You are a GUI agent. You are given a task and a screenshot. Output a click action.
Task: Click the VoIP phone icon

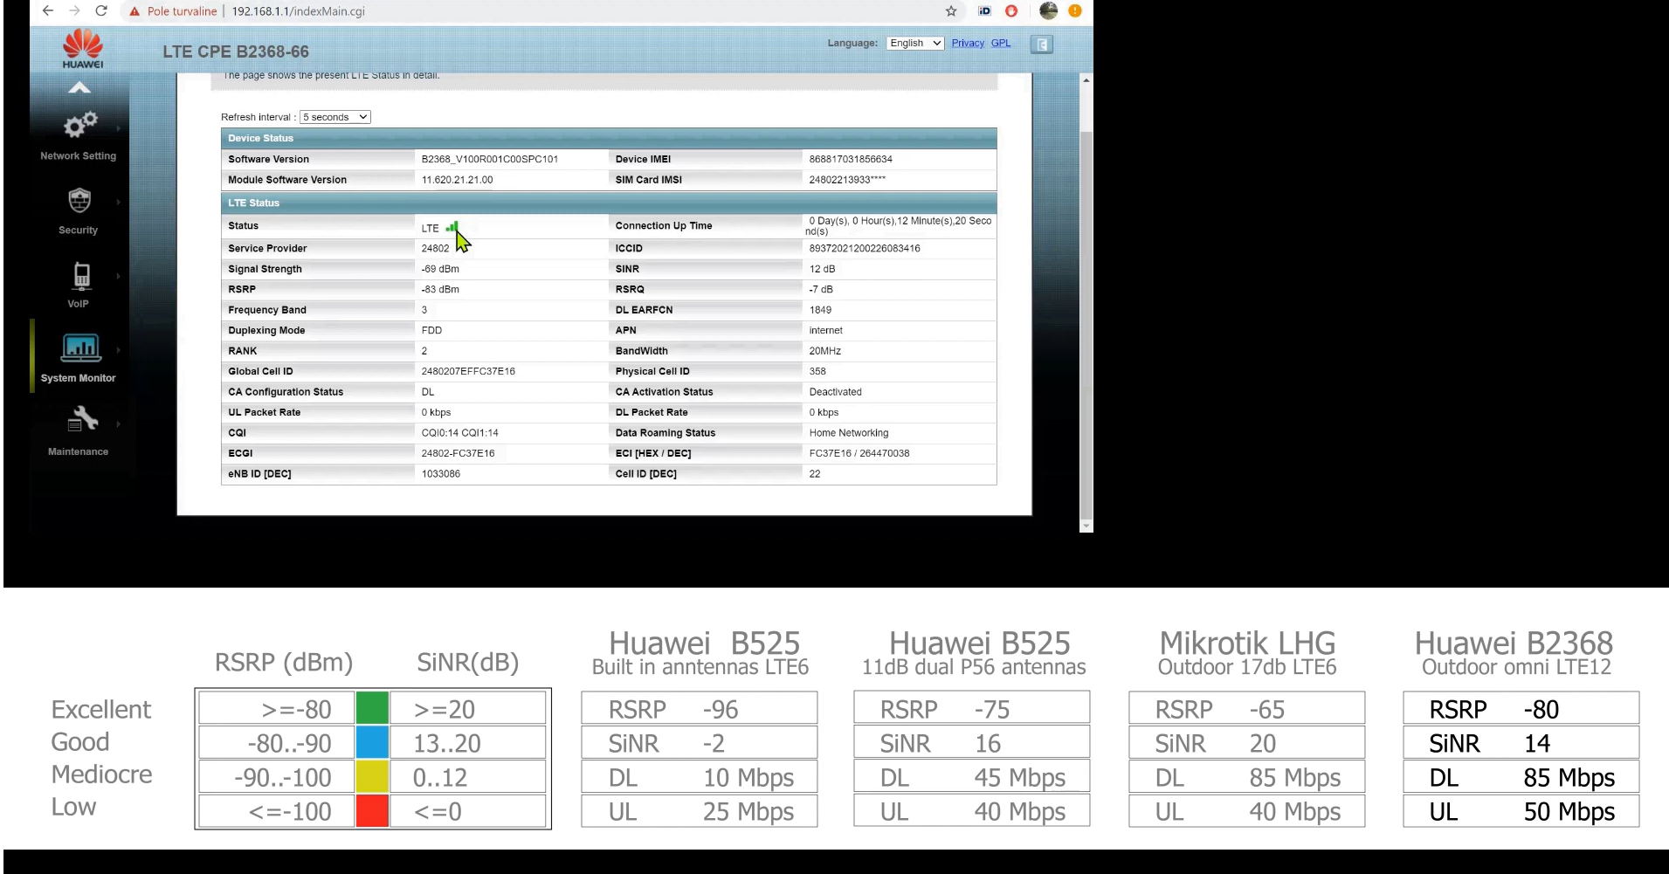pyautogui.click(x=80, y=276)
